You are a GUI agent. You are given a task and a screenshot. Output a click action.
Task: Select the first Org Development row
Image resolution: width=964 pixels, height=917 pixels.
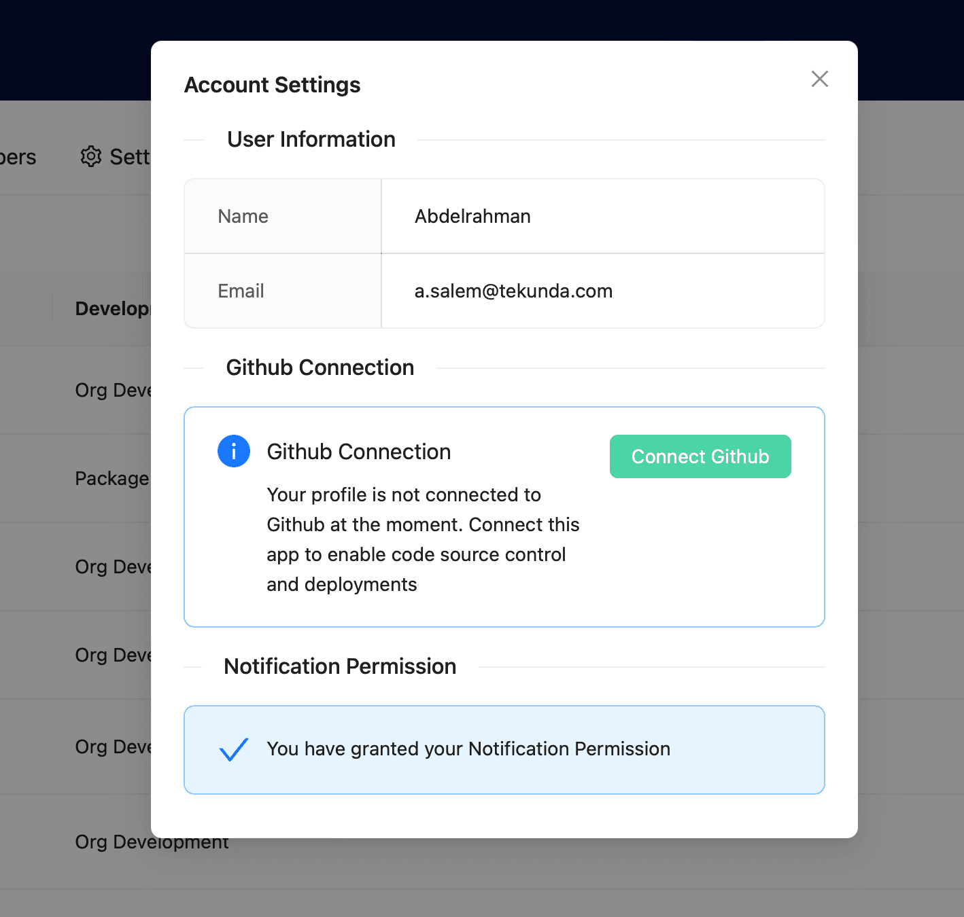(x=113, y=390)
